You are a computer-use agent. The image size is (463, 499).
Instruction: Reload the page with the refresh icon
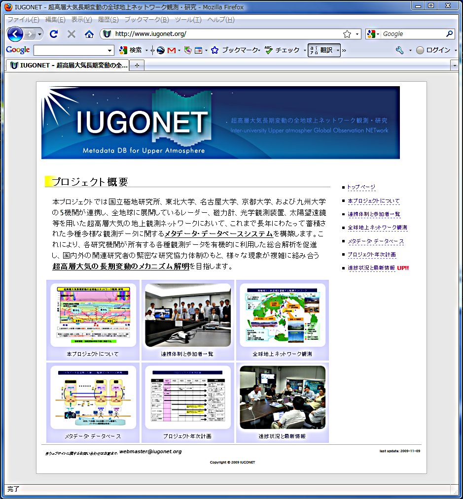[x=54, y=33]
